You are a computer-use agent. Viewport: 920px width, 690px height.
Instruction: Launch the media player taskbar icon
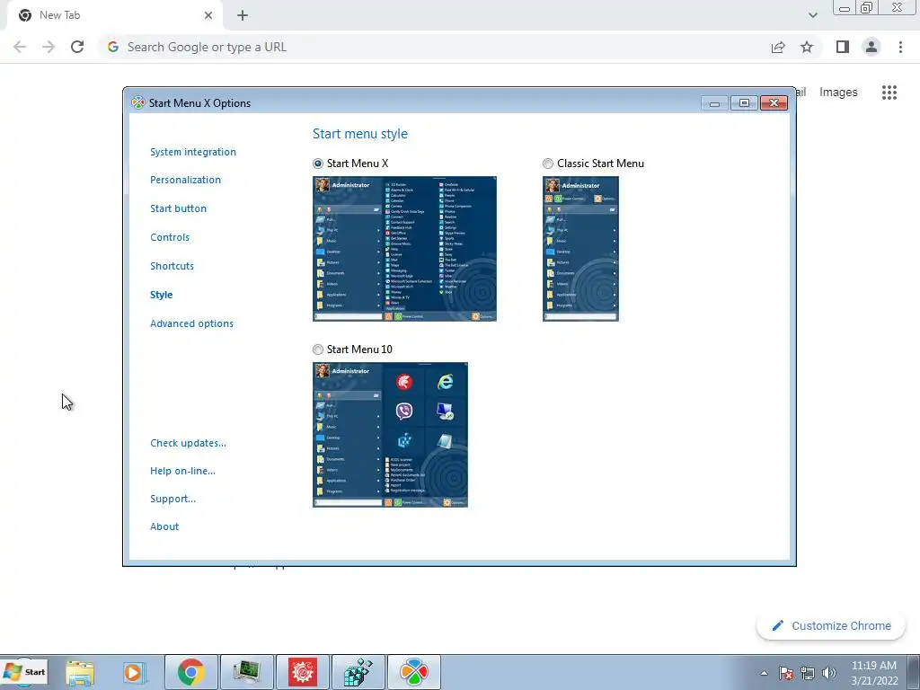tap(134, 673)
